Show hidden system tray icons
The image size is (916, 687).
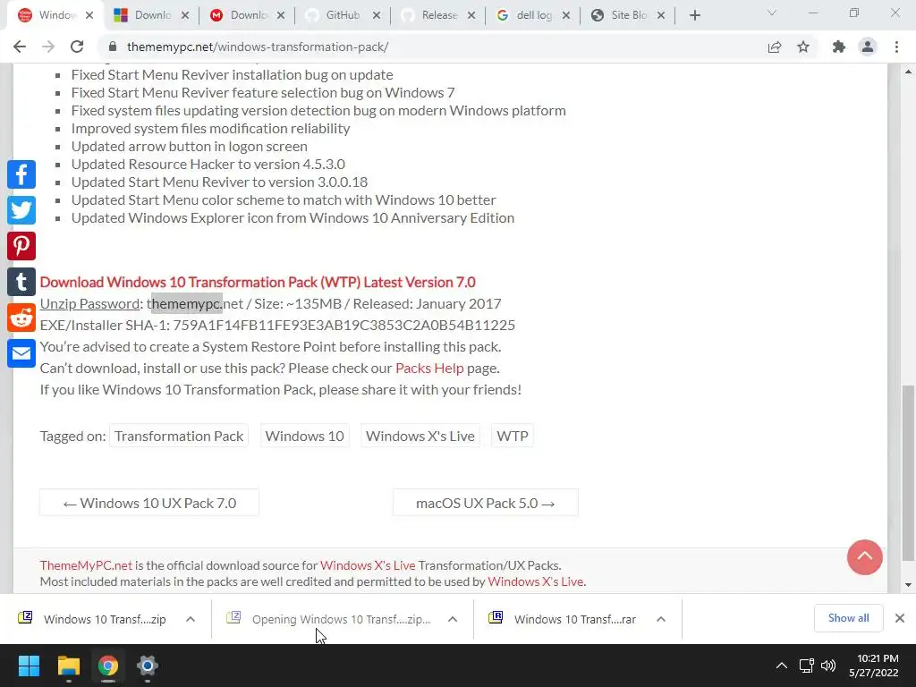pyautogui.click(x=781, y=666)
